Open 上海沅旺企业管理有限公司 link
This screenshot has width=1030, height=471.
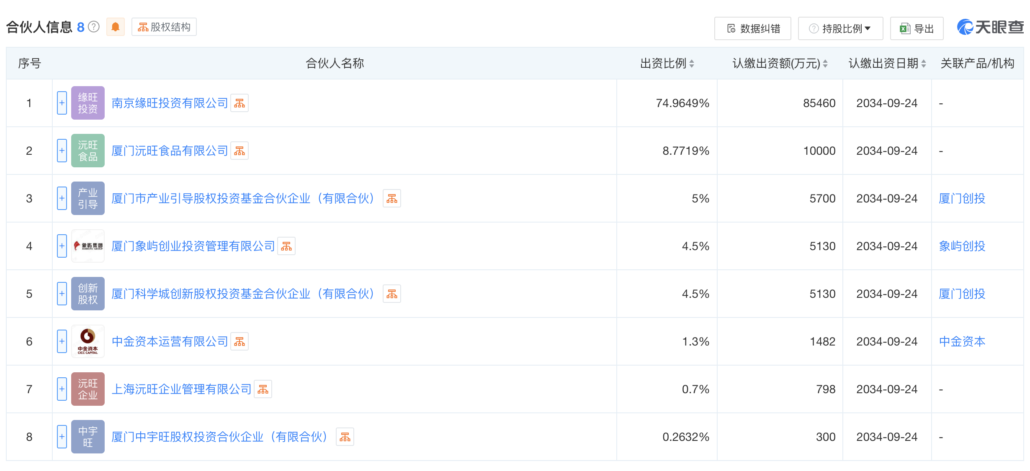tap(181, 389)
